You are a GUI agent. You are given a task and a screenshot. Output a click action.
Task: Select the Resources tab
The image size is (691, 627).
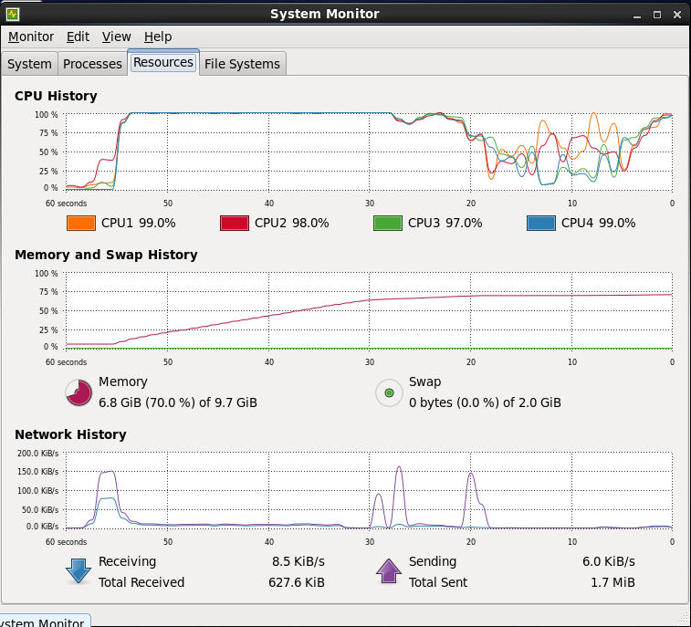point(163,62)
